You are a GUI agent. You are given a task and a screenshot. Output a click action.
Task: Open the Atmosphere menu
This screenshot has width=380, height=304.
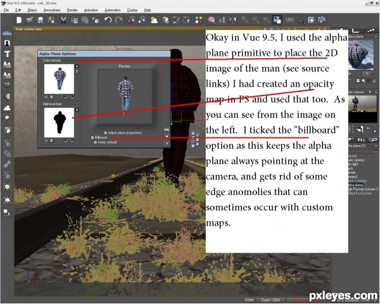coord(52,10)
